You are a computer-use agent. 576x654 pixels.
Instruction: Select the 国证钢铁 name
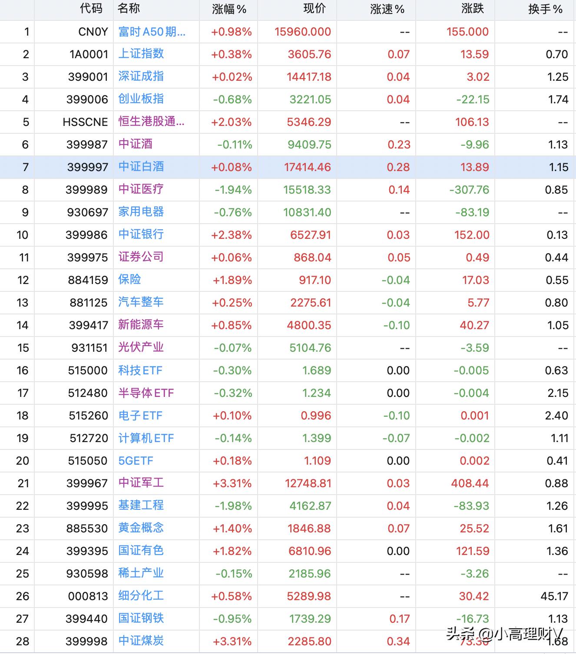tap(141, 618)
